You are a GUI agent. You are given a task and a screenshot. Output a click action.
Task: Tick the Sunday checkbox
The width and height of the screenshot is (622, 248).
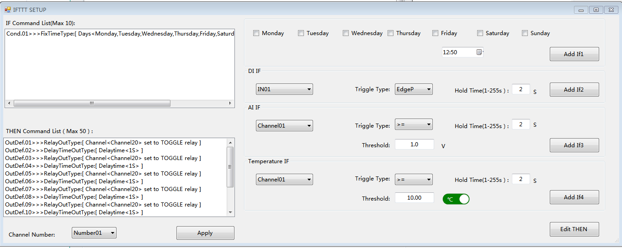525,33
